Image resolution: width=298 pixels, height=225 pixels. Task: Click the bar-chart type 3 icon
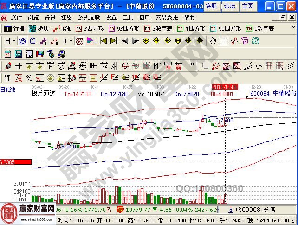pyautogui.click(x=43, y=41)
